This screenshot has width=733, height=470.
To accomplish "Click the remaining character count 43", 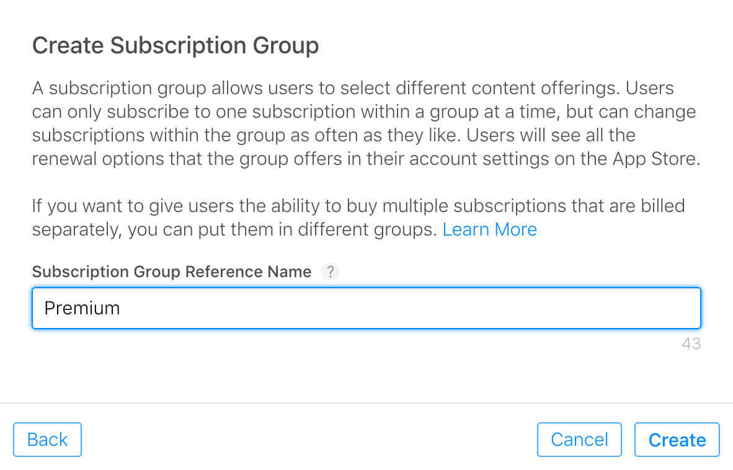I will [691, 344].
